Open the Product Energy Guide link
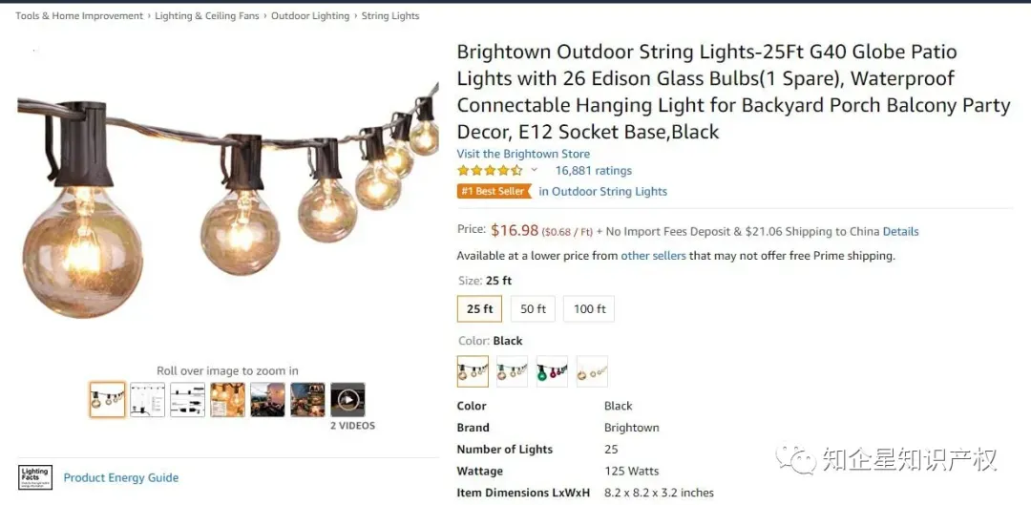This screenshot has width=1031, height=505. click(x=121, y=478)
